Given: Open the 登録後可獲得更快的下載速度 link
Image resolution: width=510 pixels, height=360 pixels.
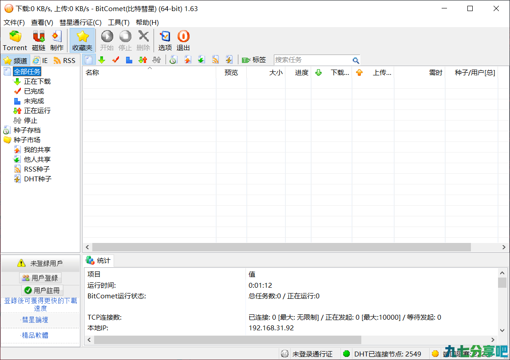Looking at the screenshot, I should point(40,305).
